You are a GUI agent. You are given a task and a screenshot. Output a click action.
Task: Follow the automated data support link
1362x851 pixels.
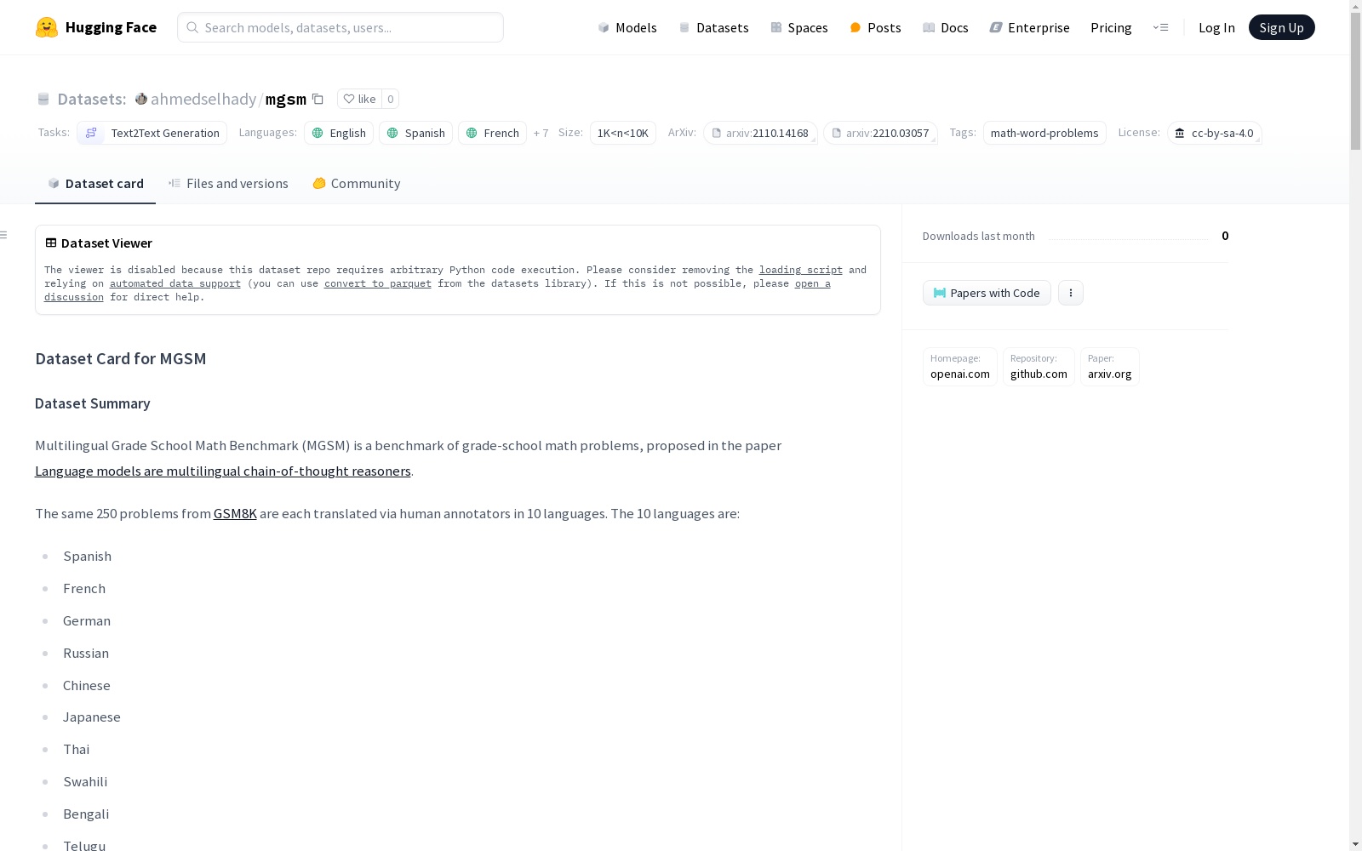click(175, 283)
